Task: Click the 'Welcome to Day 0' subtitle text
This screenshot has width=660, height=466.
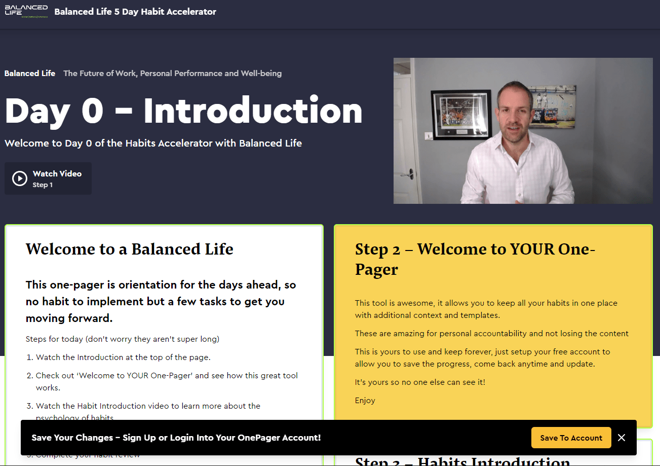Action: pos(153,144)
